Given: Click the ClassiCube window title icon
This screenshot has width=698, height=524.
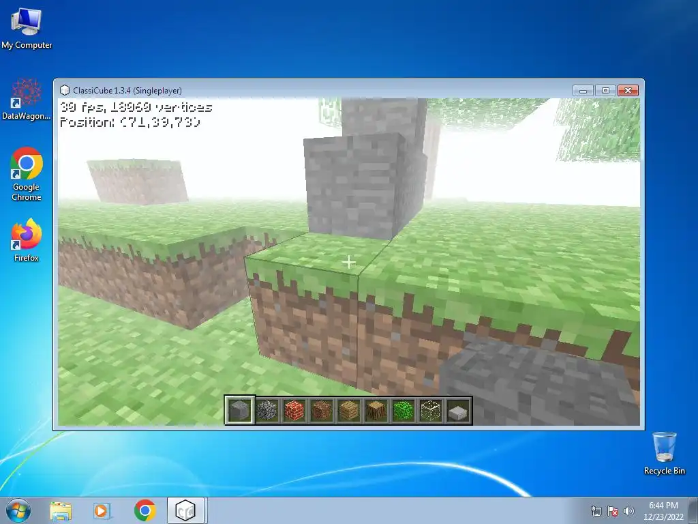Looking at the screenshot, I should pyautogui.click(x=65, y=91).
